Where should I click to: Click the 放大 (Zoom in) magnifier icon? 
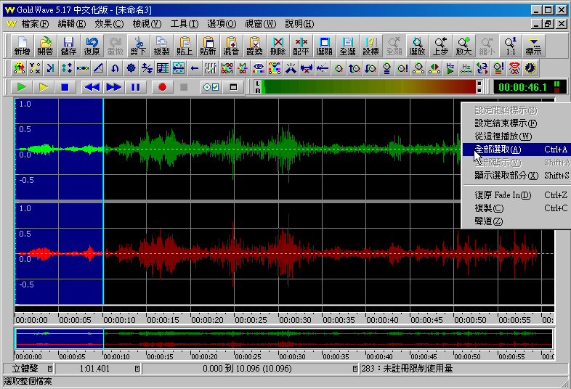click(x=463, y=46)
